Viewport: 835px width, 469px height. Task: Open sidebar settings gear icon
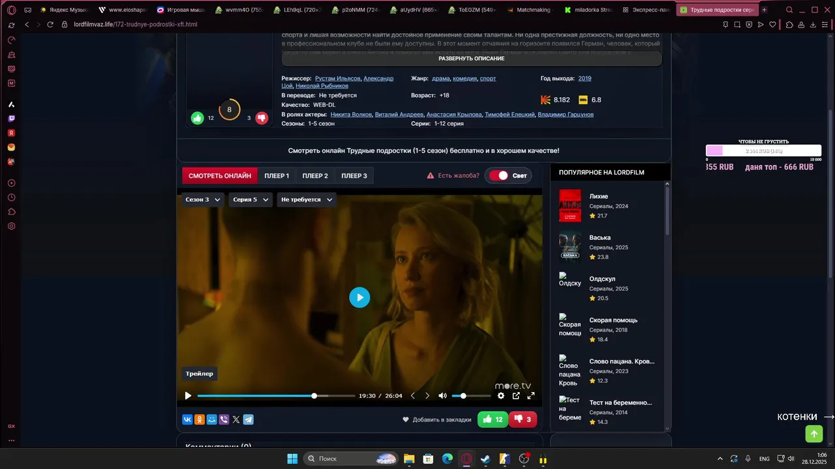11,226
